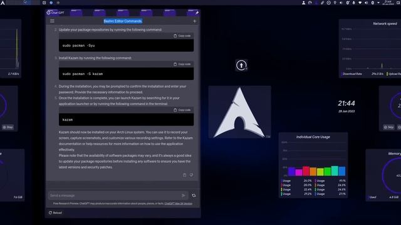Click the upload-arrow circle desktop icon
The width and height of the screenshot is (401, 225).
pos(241,65)
